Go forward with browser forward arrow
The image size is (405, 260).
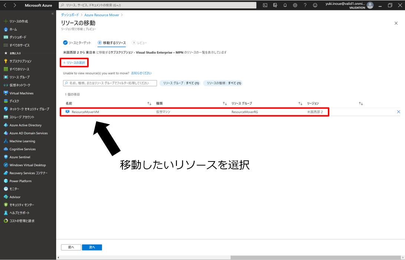click(15, 5)
